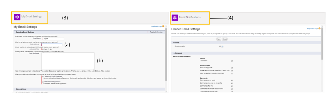Toggle the Comments after me checkbox

tap(232, 86)
